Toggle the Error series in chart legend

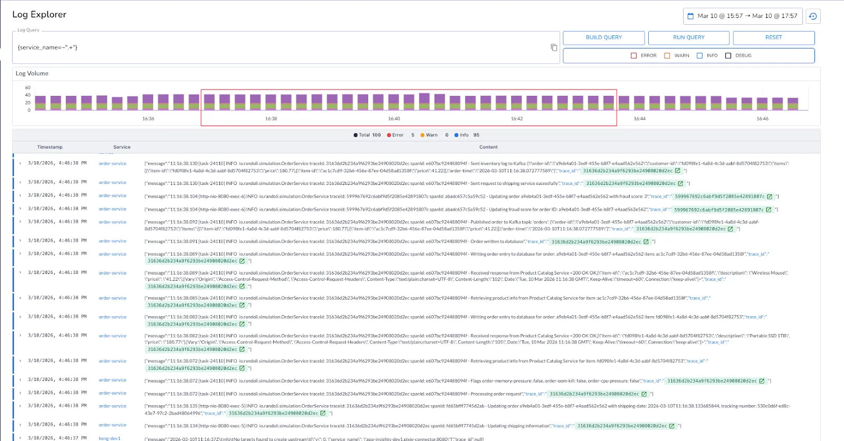395,135
